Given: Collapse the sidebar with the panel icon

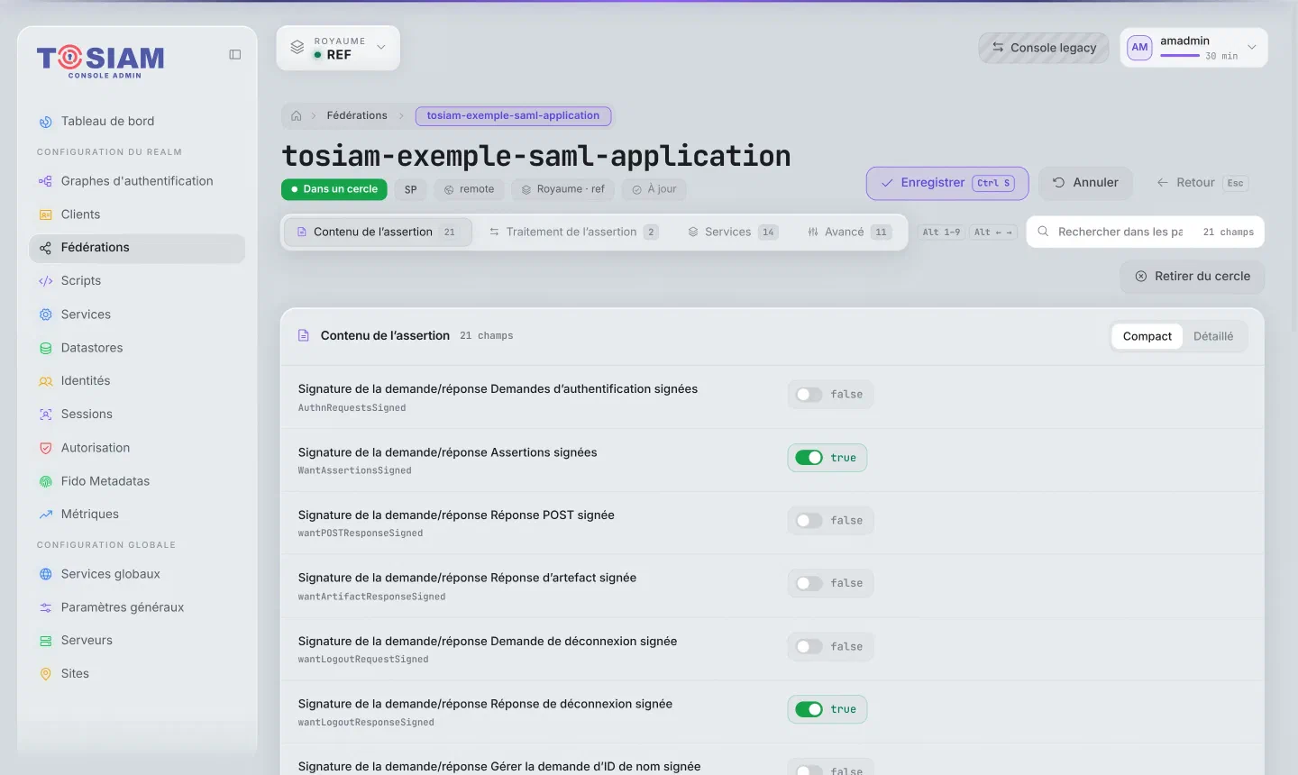Looking at the screenshot, I should click(x=235, y=55).
